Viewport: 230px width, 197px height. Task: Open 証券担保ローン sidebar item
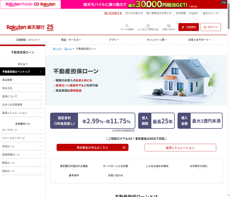click(23, 154)
